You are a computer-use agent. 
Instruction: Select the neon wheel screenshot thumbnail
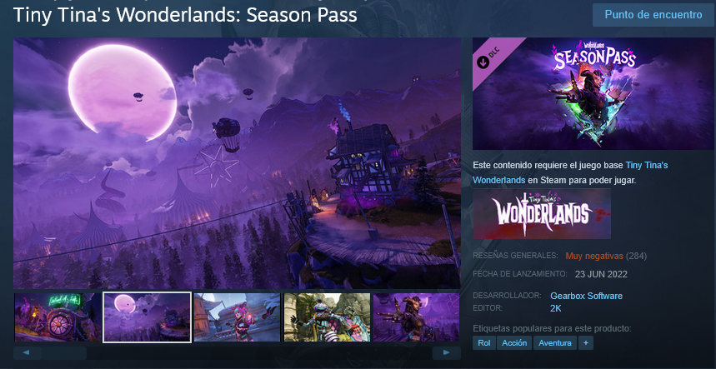pos(58,317)
